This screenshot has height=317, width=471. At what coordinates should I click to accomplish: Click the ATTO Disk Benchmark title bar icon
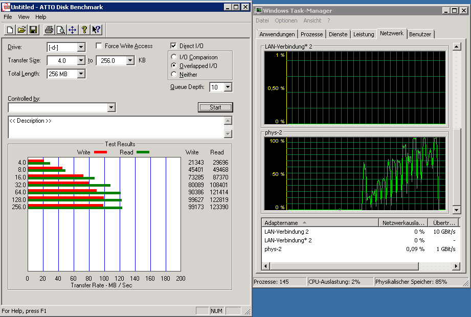6,7
